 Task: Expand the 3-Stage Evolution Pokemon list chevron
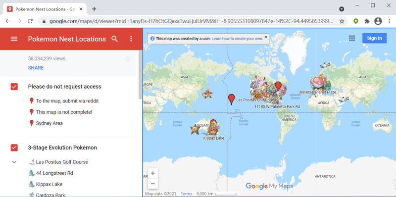14,162
